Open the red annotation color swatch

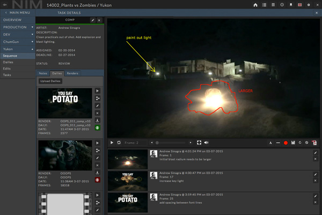pos(286,143)
